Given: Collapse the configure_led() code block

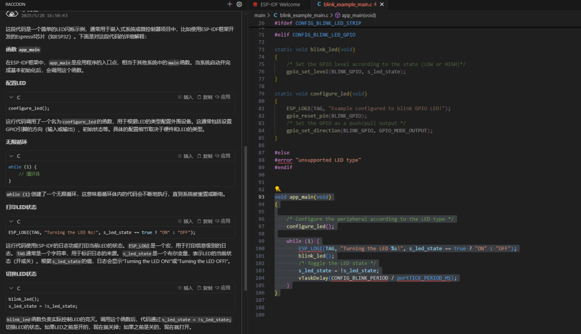Looking at the screenshot, I should [11, 97].
